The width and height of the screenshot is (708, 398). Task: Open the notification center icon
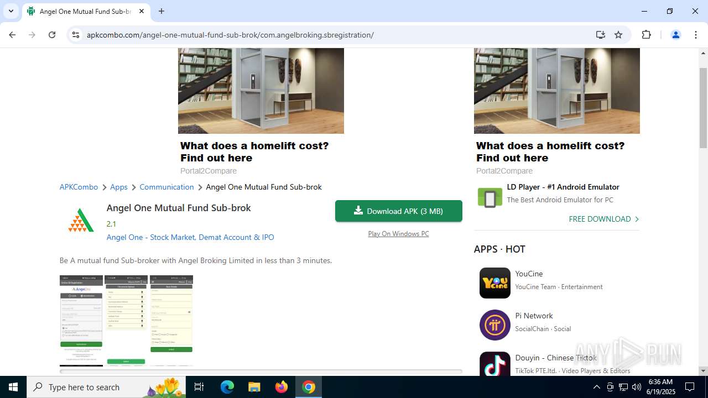pyautogui.click(x=690, y=387)
